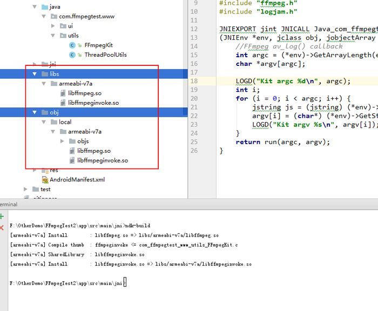Click the green plus new terminal session icon

tap(2, 217)
